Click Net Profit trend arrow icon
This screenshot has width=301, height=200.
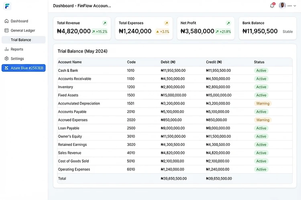click(228, 23)
